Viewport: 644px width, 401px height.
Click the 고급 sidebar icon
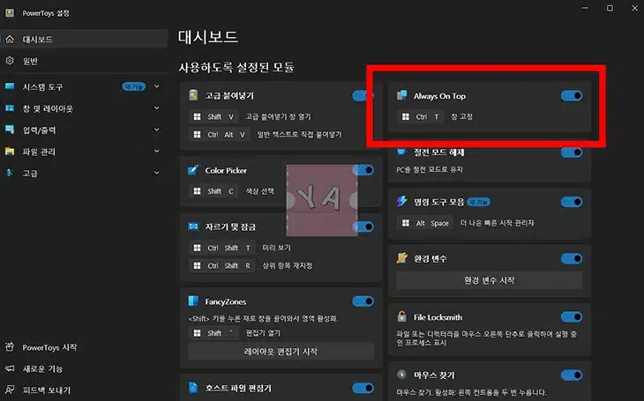(10, 173)
